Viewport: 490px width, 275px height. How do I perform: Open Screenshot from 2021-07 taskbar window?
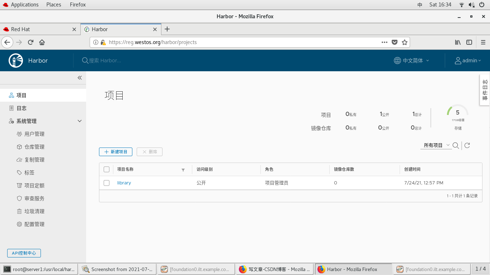pyautogui.click(x=118, y=269)
